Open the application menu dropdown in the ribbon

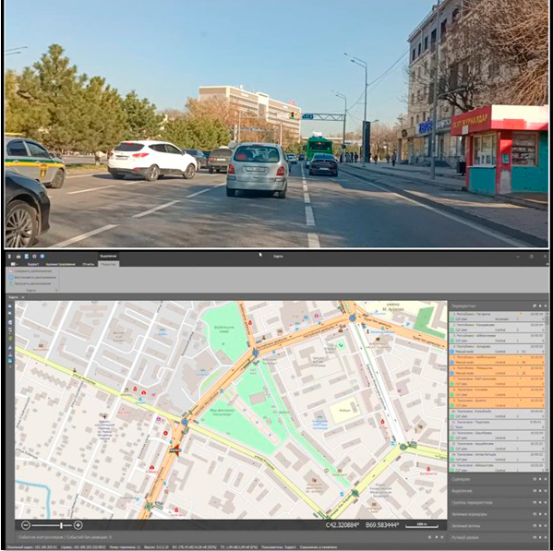coord(15,264)
